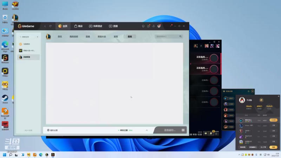Open the Recycle Bin desktop icon
Viewport: 281px width, 158px height.
pos(5,19)
